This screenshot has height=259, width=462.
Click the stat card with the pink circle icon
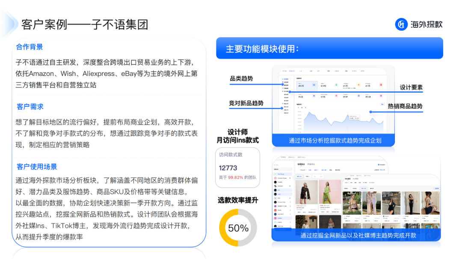tap(329, 97)
